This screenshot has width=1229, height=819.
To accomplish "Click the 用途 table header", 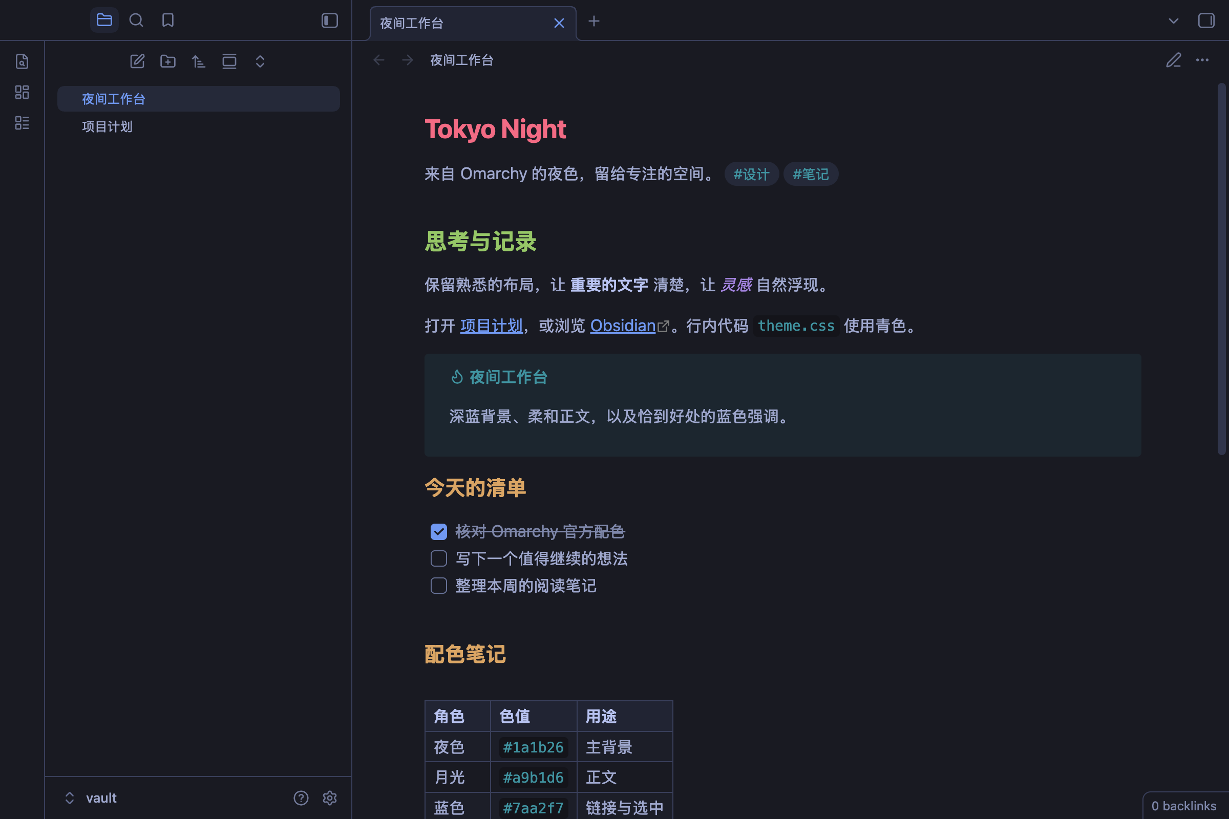I will pyautogui.click(x=624, y=716).
